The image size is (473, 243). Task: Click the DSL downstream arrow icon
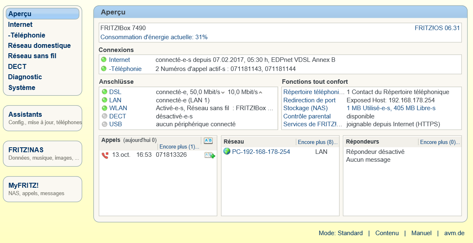[x=223, y=92]
